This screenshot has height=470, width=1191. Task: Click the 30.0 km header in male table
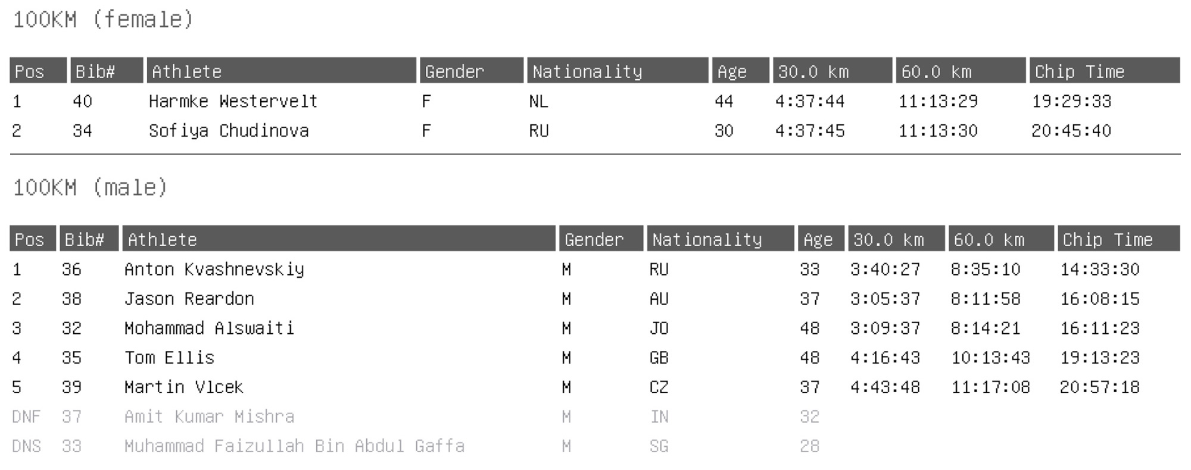[896, 239]
